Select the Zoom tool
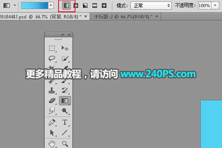 [65, 144]
